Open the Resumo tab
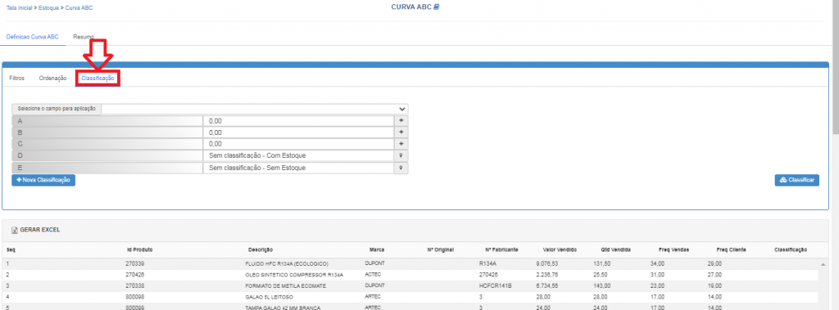 click(84, 37)
